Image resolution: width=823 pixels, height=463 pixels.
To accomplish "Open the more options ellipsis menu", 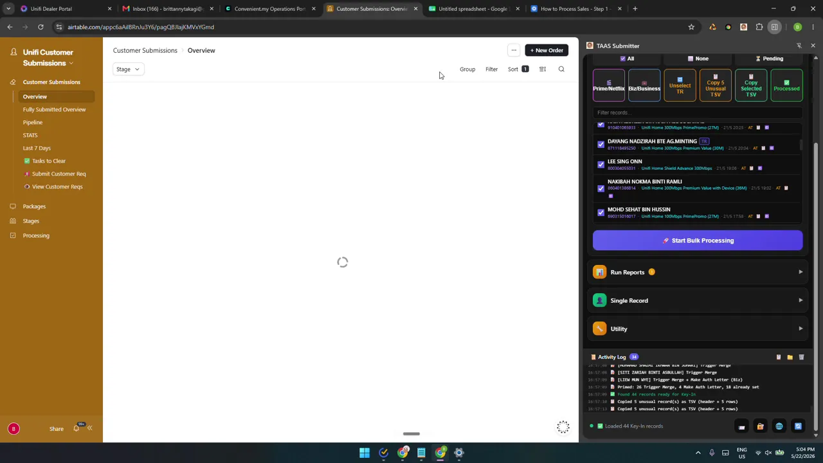I will pos(514,50).
